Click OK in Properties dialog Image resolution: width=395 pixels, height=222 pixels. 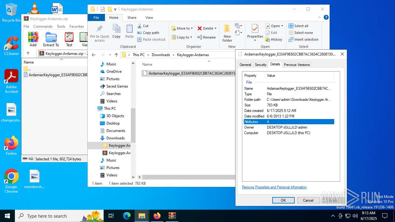283,200
